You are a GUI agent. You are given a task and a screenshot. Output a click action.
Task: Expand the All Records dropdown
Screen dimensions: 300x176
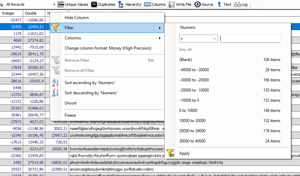pos(54,4)
